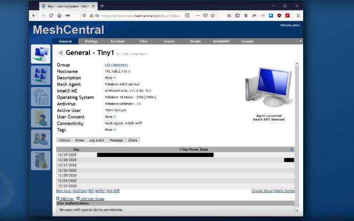Image resolution: width=354 pixels, height=221 pixels.
Task: Reload the page in browser toolbar
Action: pos(51,15)
